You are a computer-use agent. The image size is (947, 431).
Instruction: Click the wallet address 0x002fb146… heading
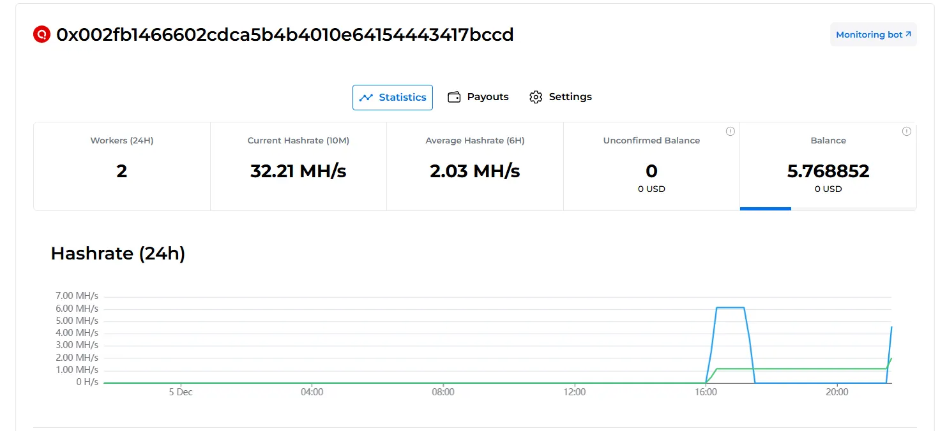pos(285,34)
